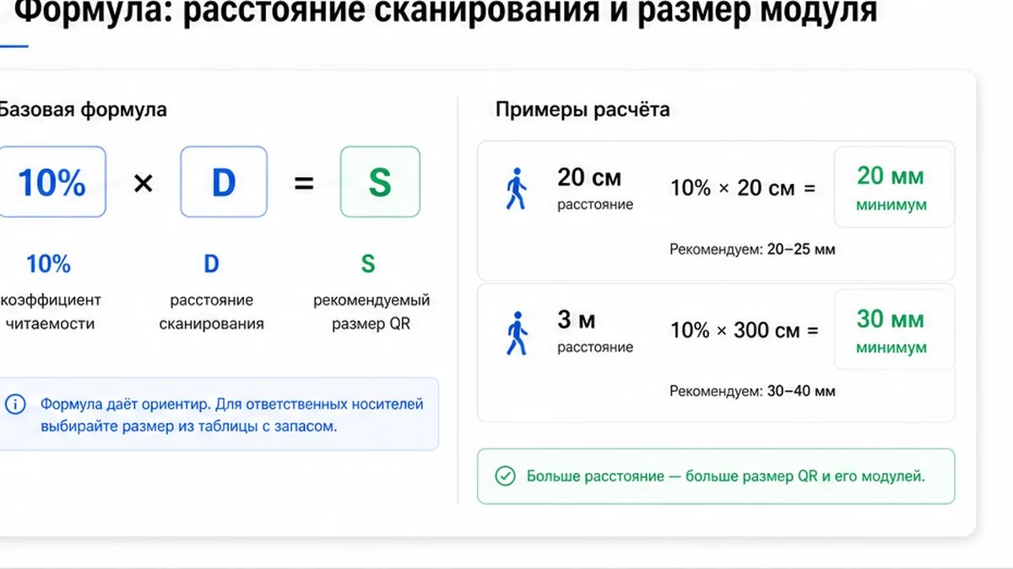Click the walking person icon beside 3 м
The height and width of the screenshot is (569, 1013).
516,333
